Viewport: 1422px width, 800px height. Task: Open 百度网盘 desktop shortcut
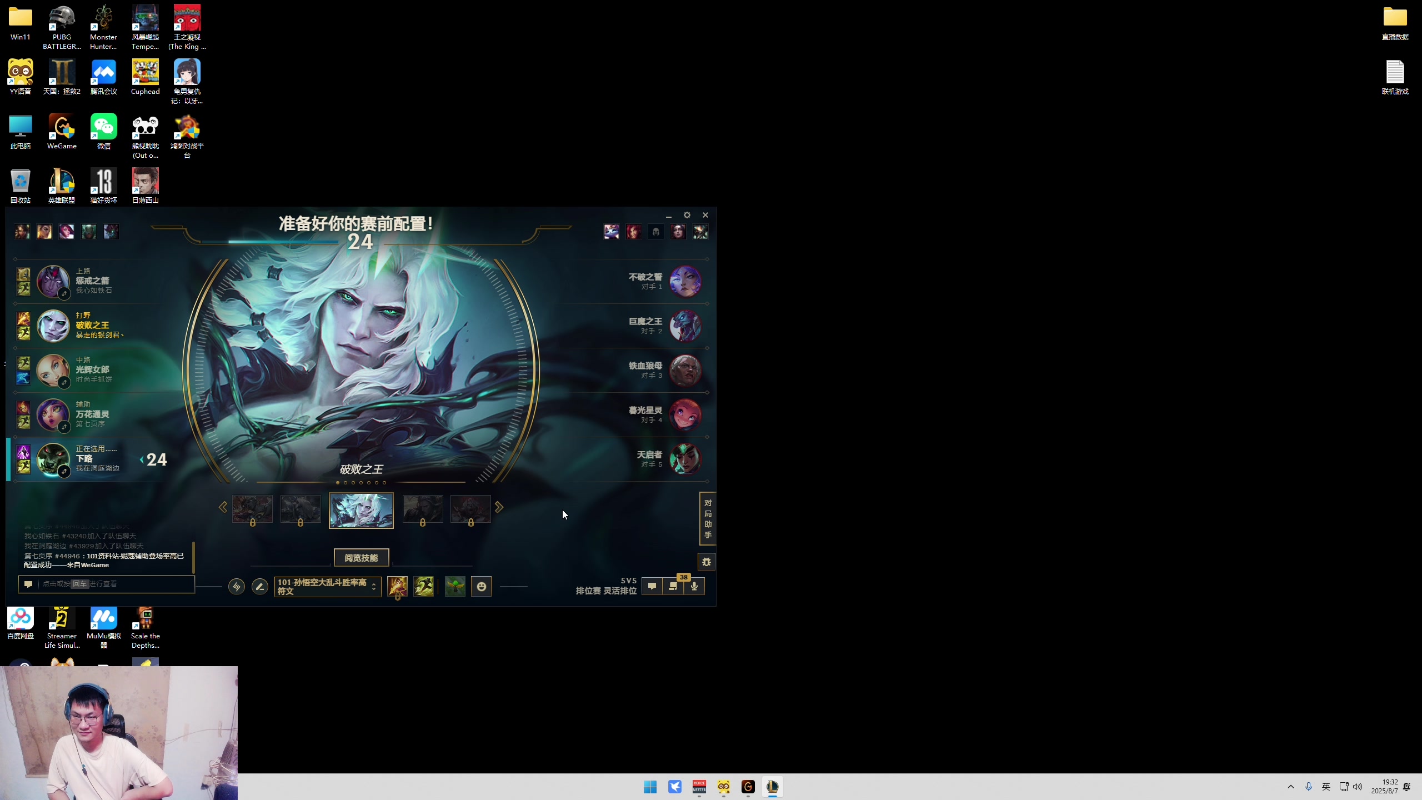click(21, 623)
